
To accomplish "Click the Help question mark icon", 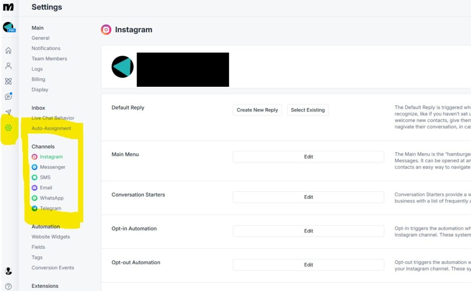I will pyautogui.click(x=8, y=286).
